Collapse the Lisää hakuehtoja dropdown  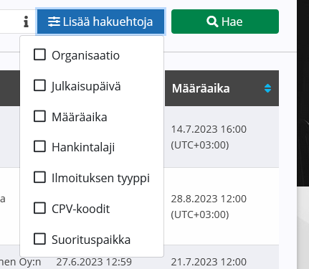click(100, 22)
